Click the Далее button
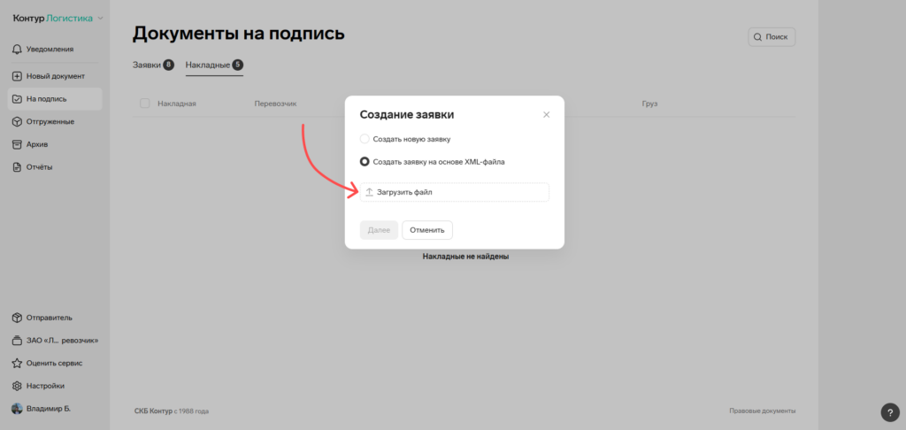 click(379, 230)
